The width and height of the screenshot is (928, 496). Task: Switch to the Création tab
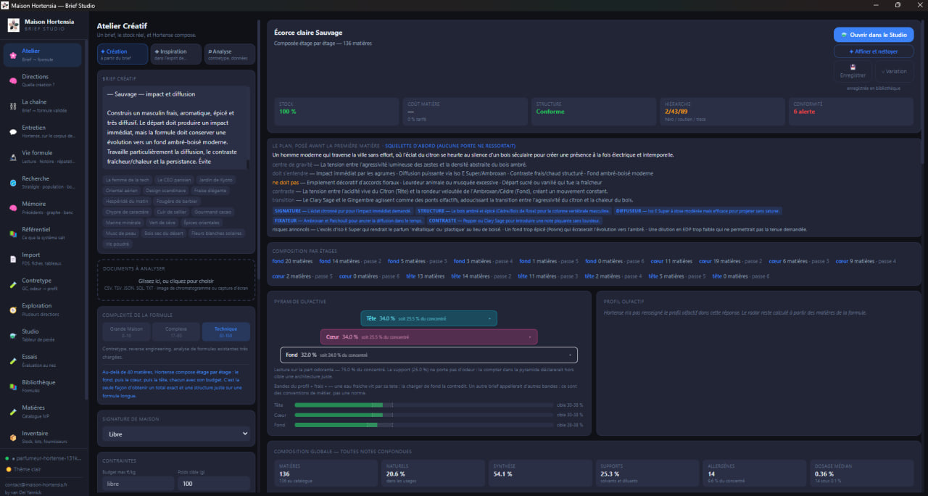pos(123,54)
